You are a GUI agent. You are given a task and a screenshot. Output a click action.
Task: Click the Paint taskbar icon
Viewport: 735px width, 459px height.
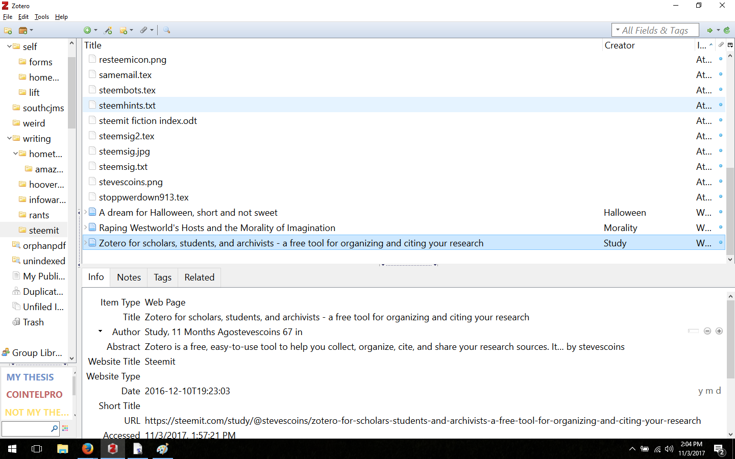click(x=163, y=449)
